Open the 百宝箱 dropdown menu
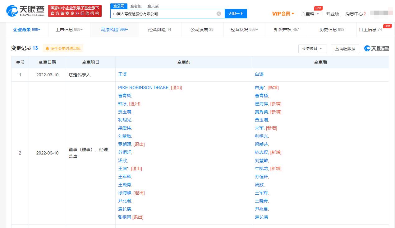395x228 pixels. [x=310, y=14]
